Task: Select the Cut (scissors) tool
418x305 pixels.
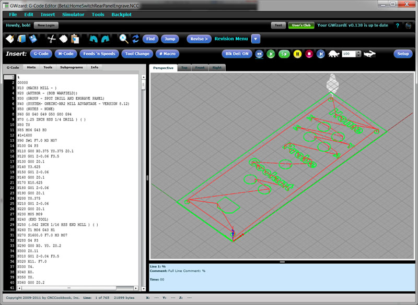Action: click(51, 39)
